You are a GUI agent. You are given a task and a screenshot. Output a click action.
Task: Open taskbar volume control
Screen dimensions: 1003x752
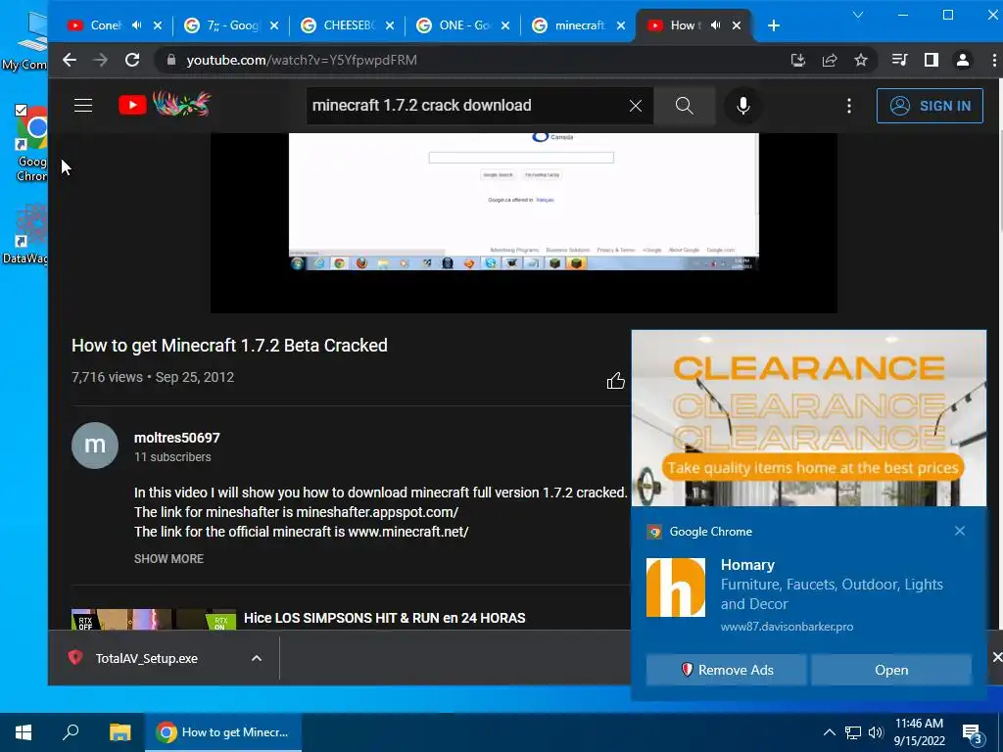click(x=876, y=732)
